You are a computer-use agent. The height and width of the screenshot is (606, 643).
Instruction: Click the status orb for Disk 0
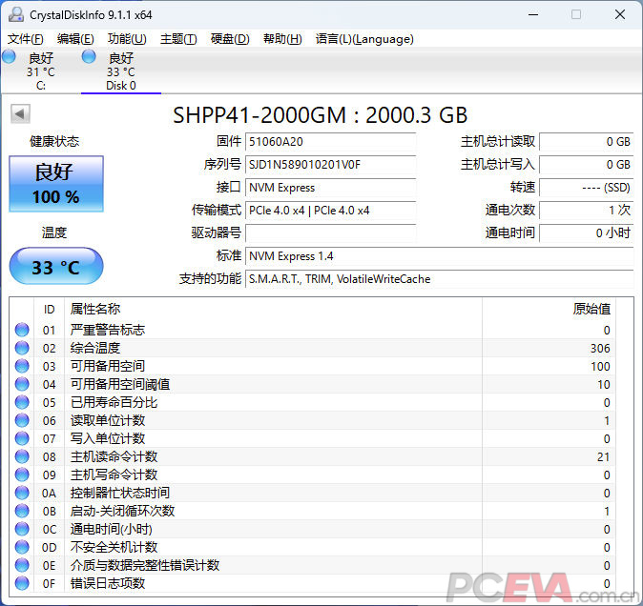coord(89,57)
